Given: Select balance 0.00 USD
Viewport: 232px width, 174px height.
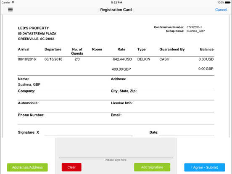Looking at the screenshot, I should coord(206,59).
